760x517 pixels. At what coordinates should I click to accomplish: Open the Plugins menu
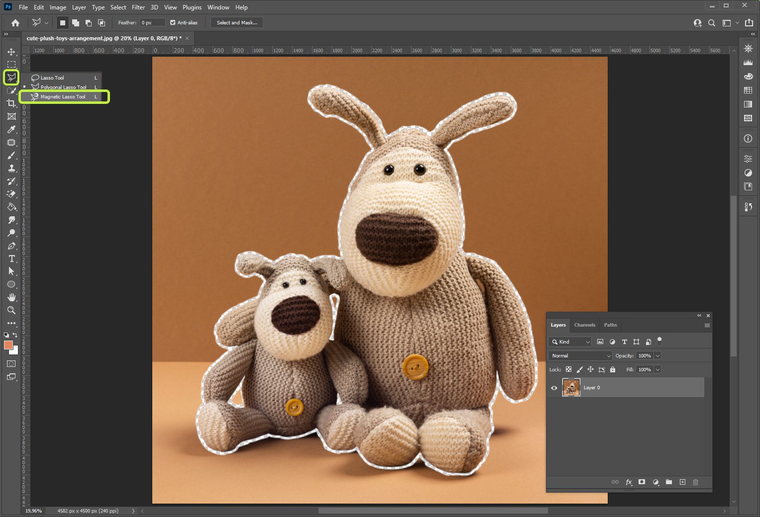tap(192, 7)
